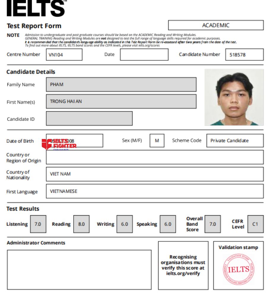Click the First Language VIETNAMESE field

pyautogui.click(x=155, y=191)
